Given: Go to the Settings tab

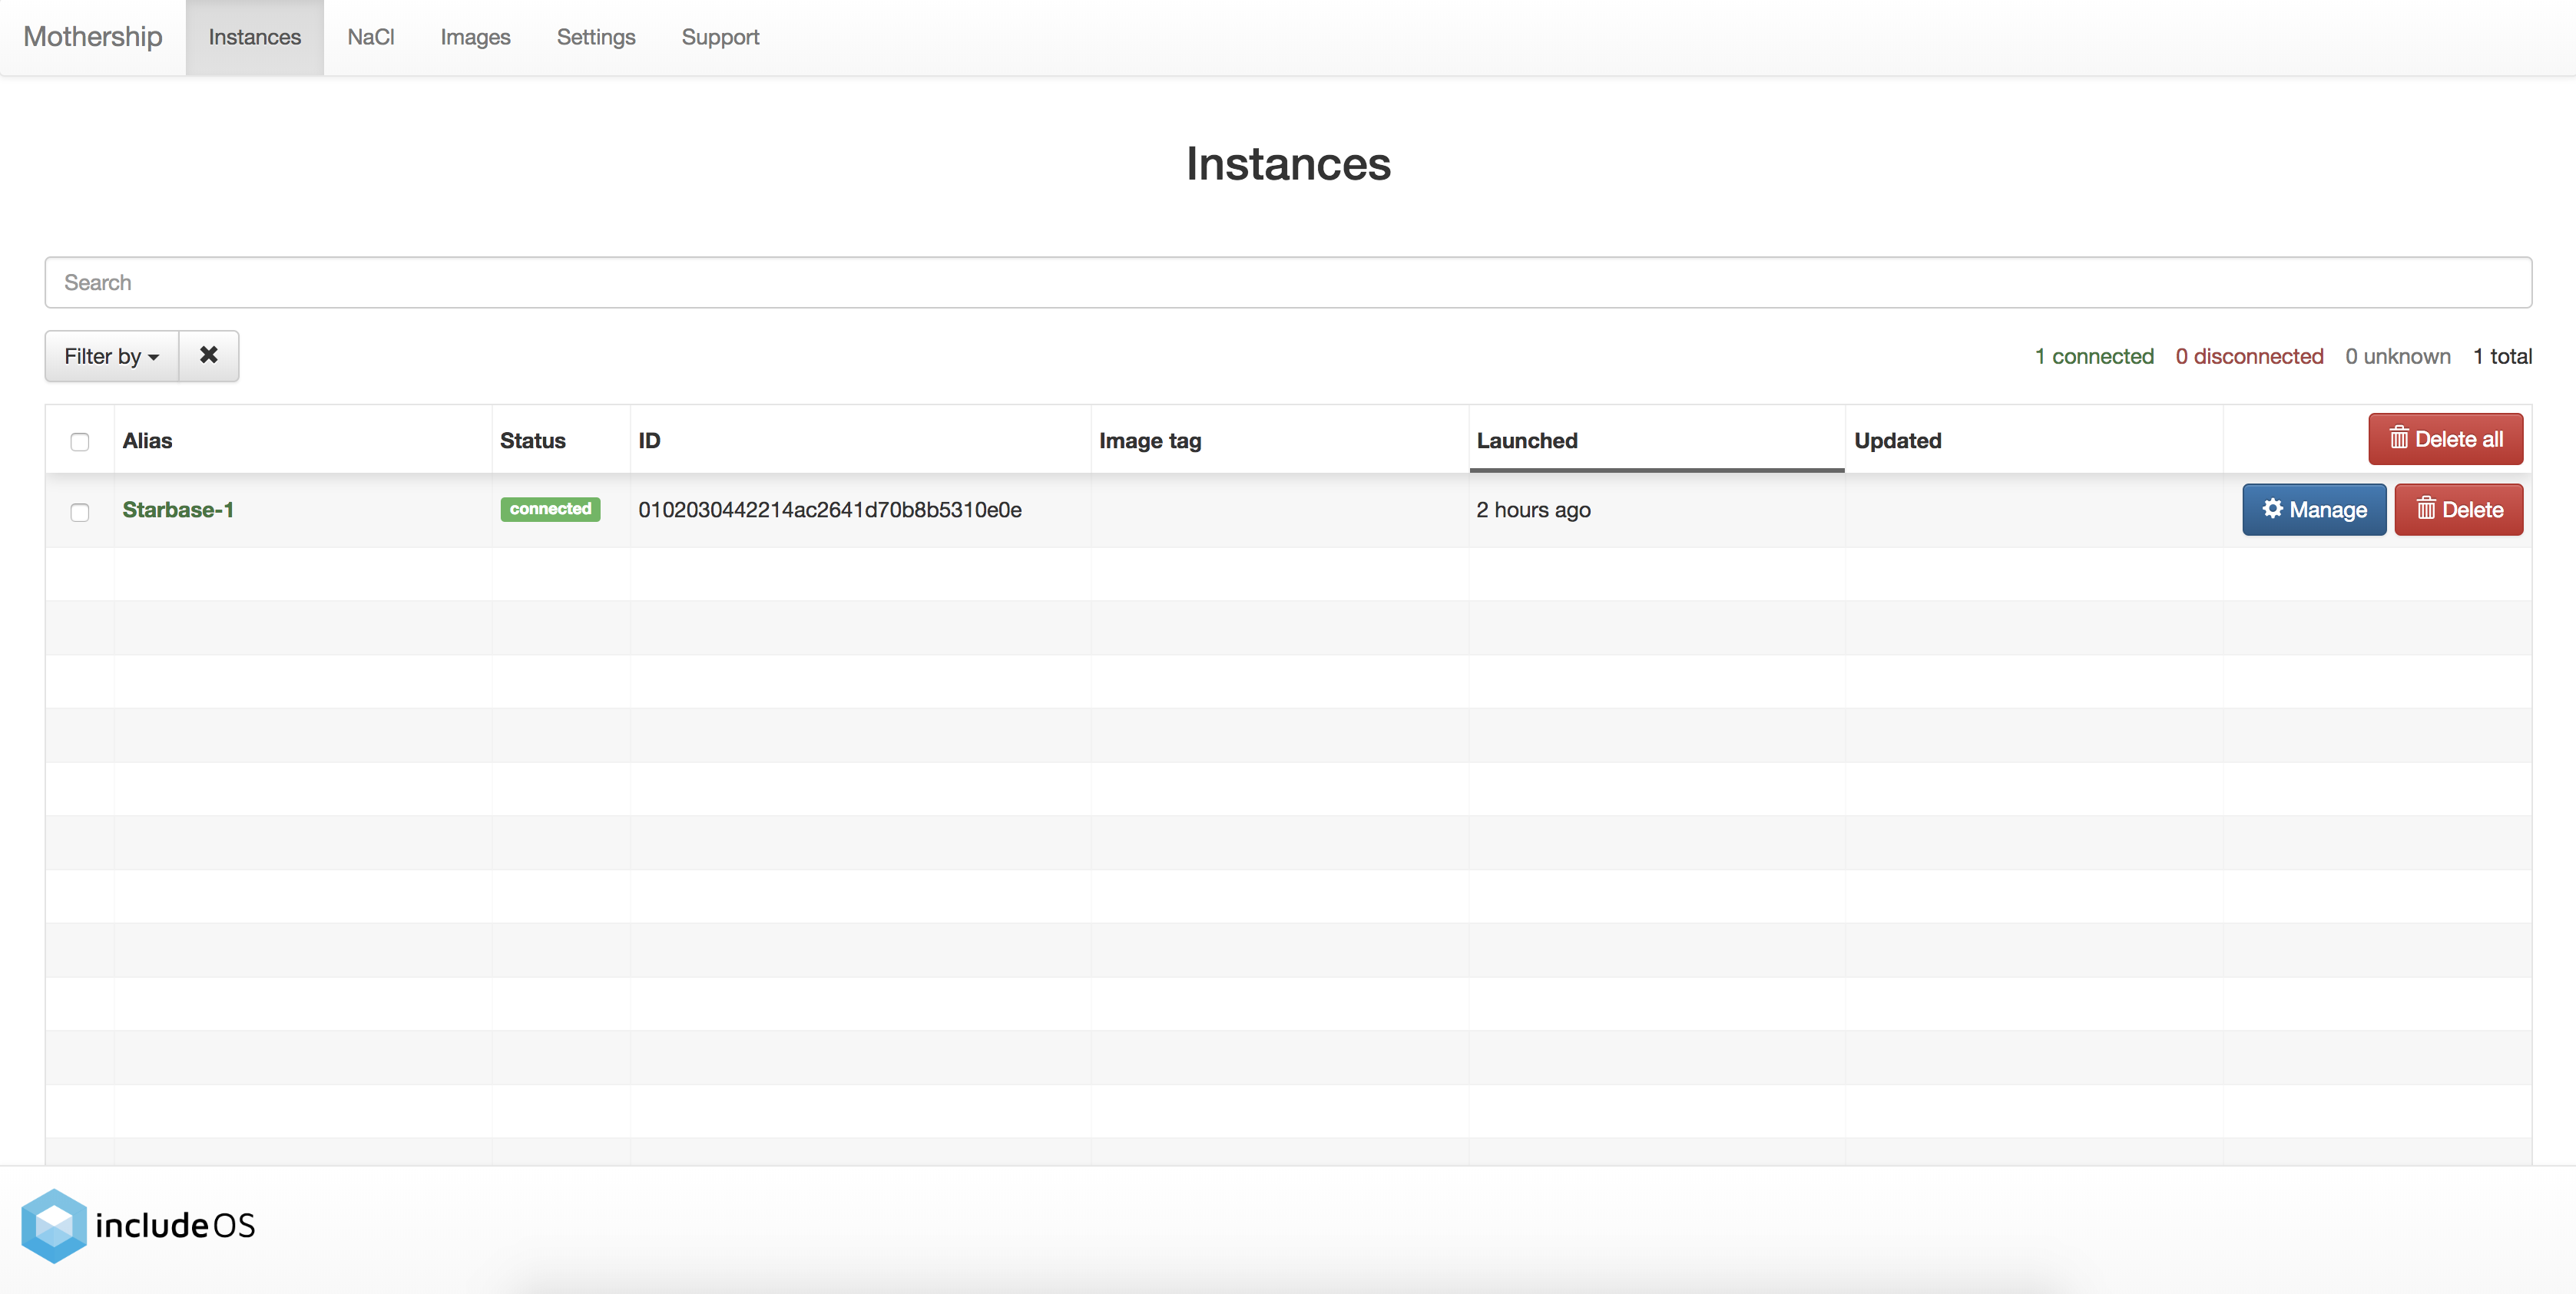Looking at the screenshot, I should [x=595, y=37].
